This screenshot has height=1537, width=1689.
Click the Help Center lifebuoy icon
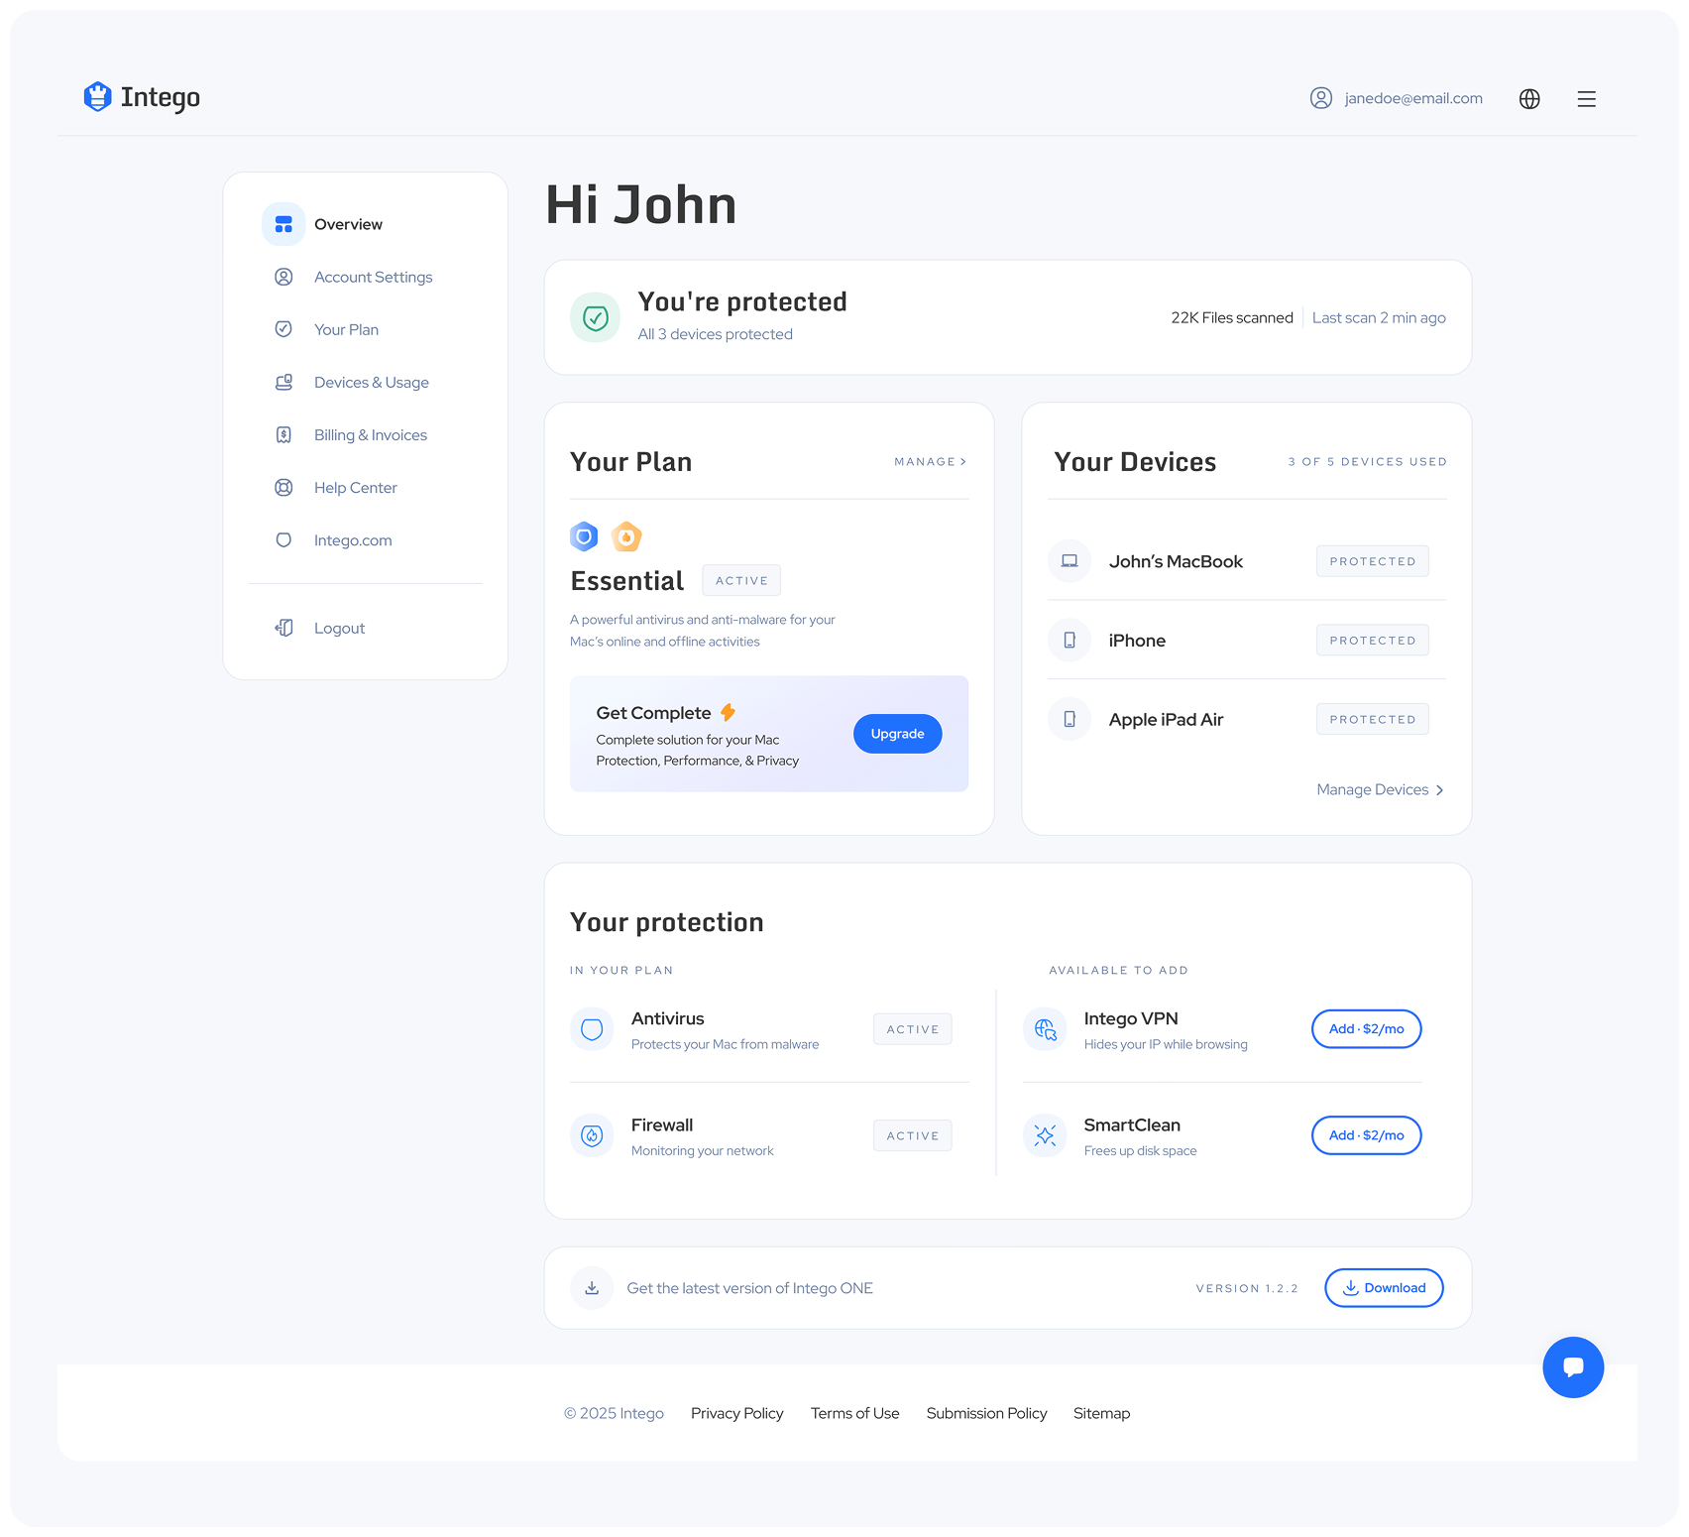tap(283, 487)
